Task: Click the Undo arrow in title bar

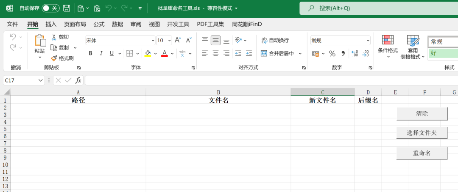Action: pyautogui.click(x=109, y=8)
